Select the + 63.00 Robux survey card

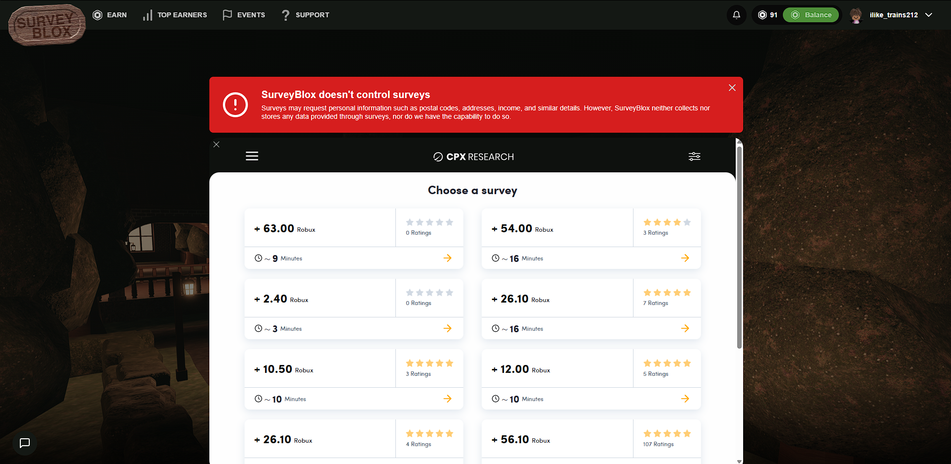click(x=354, y=239)
